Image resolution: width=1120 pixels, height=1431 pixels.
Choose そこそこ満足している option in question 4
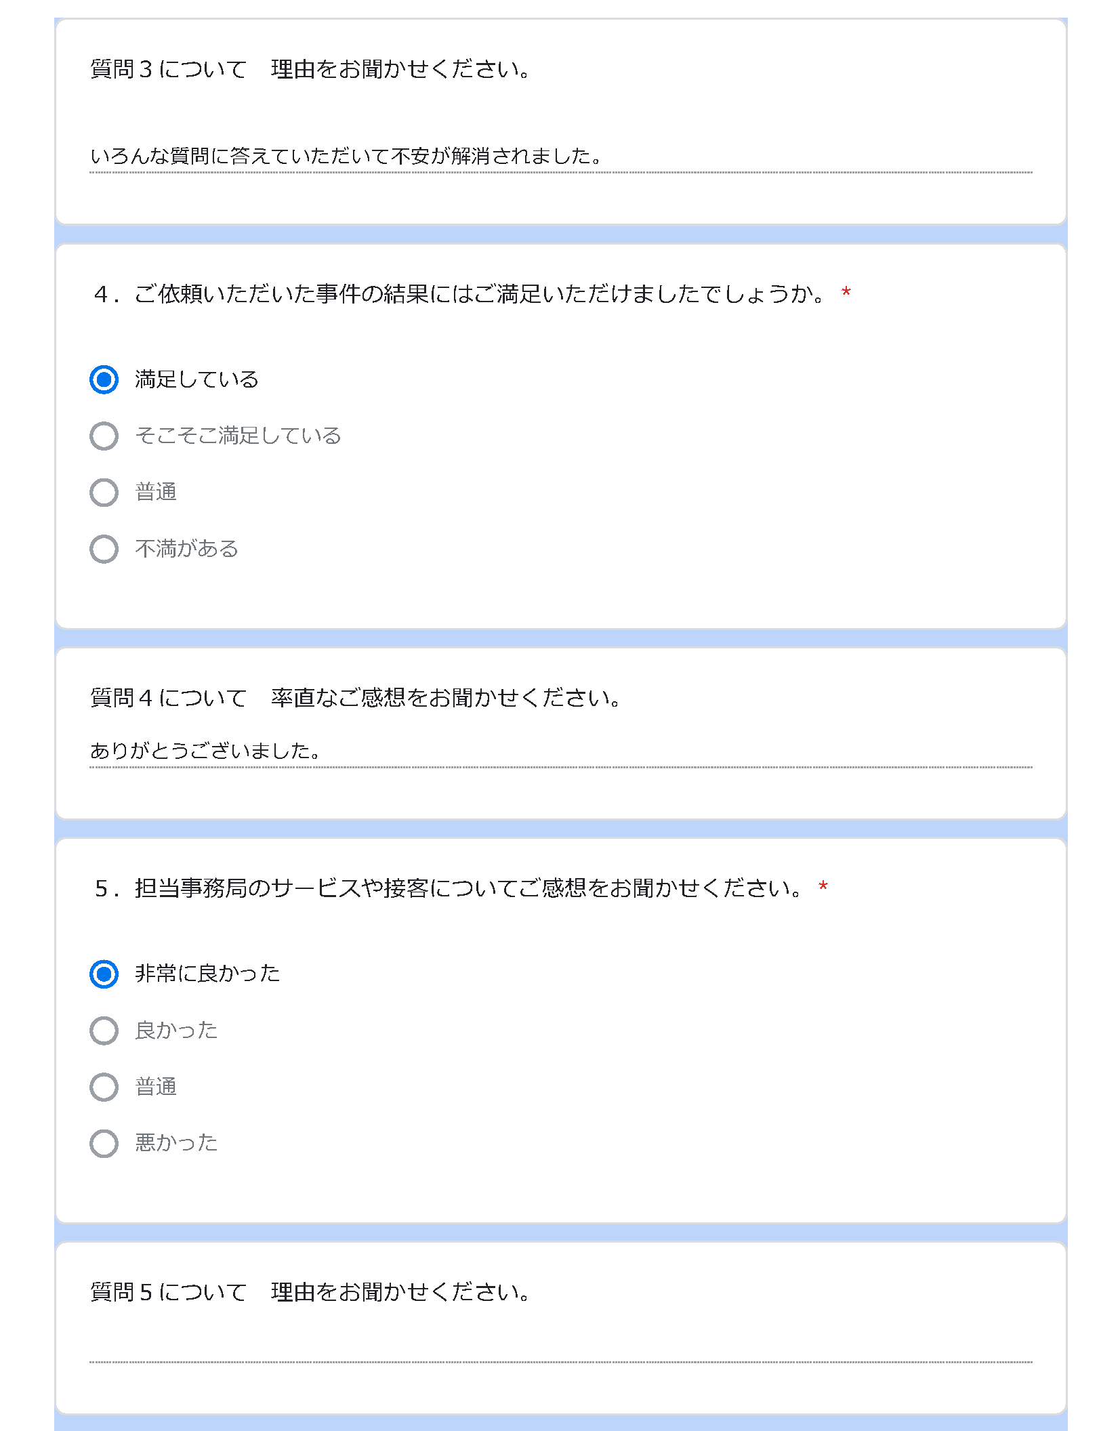pos(104,436)
